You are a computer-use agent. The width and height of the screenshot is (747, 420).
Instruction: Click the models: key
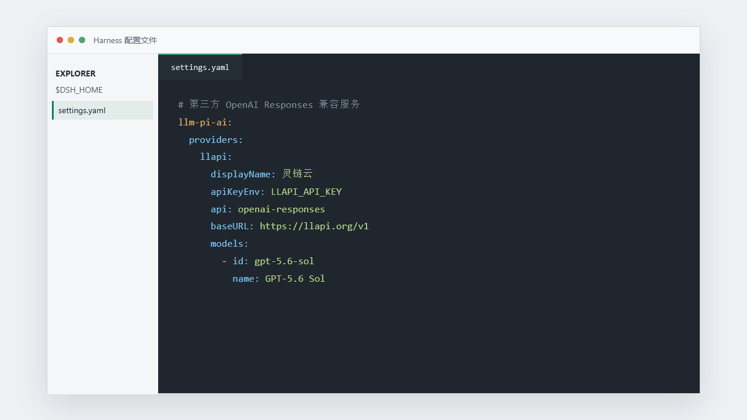tap(229, 244)
